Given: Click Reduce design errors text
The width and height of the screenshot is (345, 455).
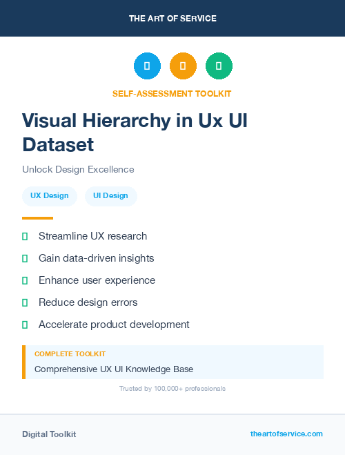Looking at the screenshot, I should tap(88, 302).
